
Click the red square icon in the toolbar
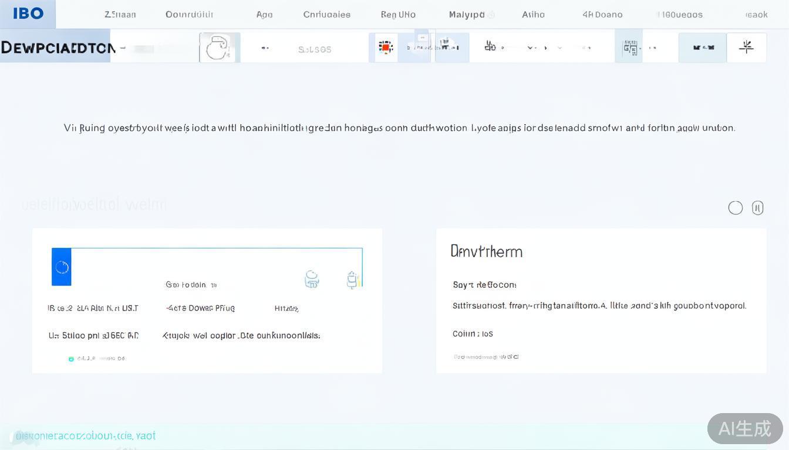point(385,47)
